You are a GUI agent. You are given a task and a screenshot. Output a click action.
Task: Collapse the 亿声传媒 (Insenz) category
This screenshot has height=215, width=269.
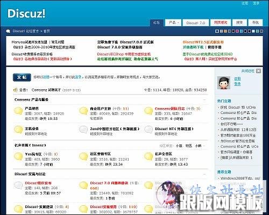[x=204, y=146]
